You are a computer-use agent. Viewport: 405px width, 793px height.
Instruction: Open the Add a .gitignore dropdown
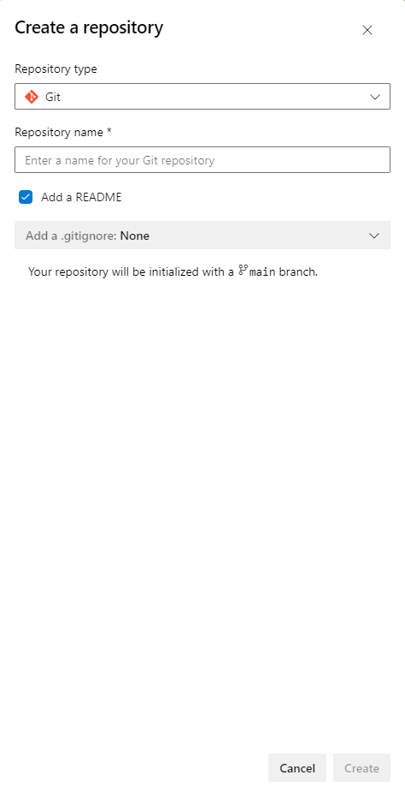click(202, 236)
